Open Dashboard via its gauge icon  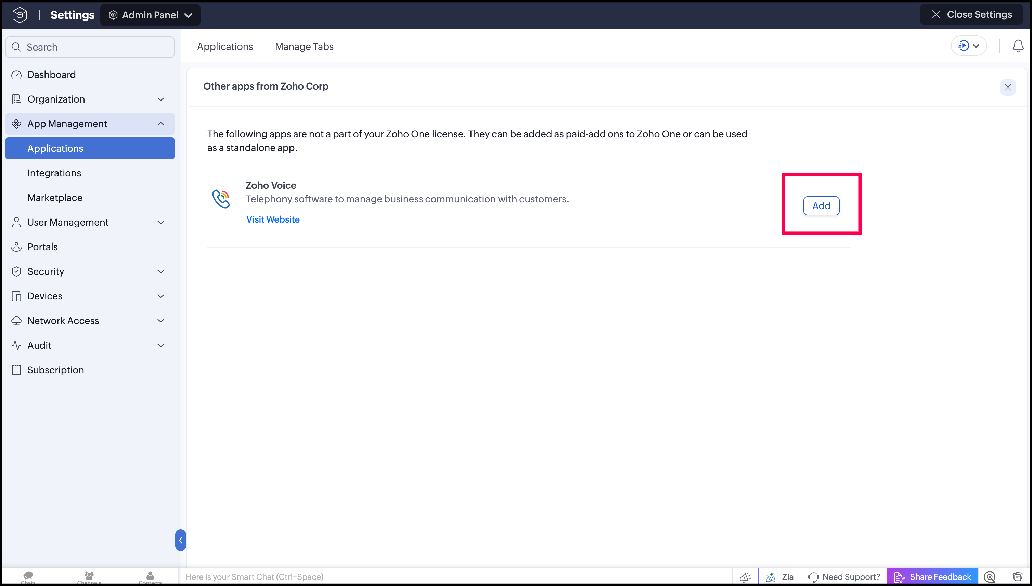pos(16,75)
